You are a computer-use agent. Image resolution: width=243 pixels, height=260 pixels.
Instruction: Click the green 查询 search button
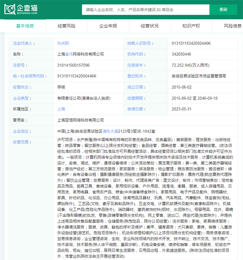pyautogui.click(x=223, y=10)
